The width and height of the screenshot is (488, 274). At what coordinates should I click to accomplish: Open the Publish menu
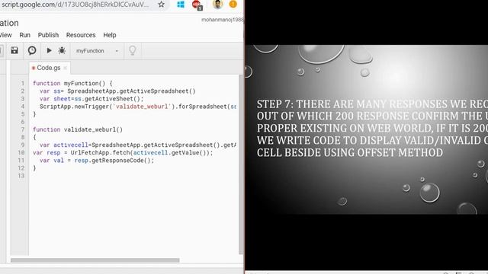48,35
